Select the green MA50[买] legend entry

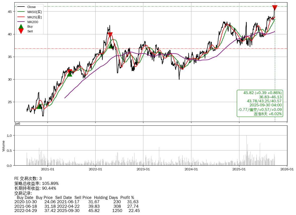pyautogui.click(x=34, y=12)
